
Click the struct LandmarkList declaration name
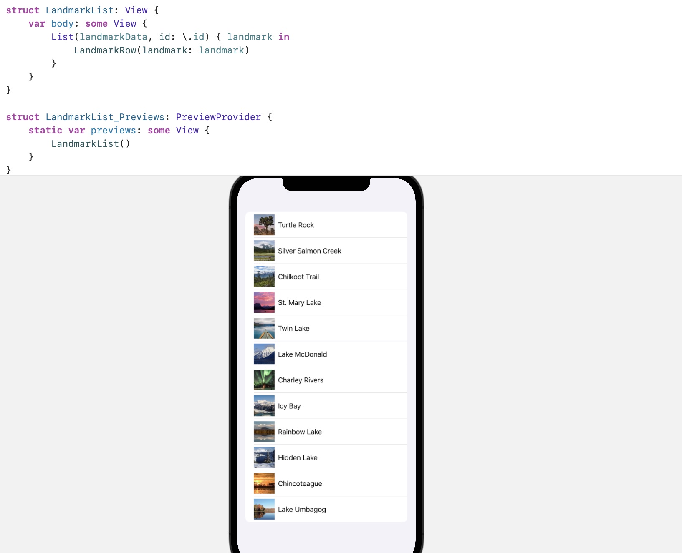pos(79,10)
